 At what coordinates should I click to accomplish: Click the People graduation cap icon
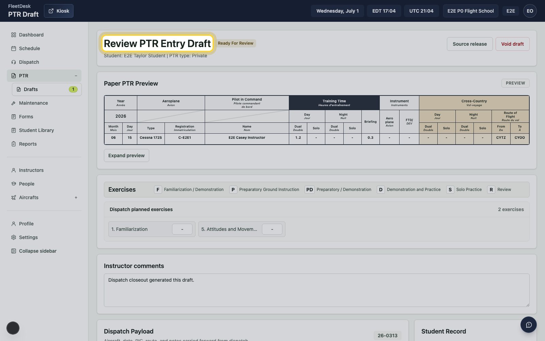click(x=14, y=184)
